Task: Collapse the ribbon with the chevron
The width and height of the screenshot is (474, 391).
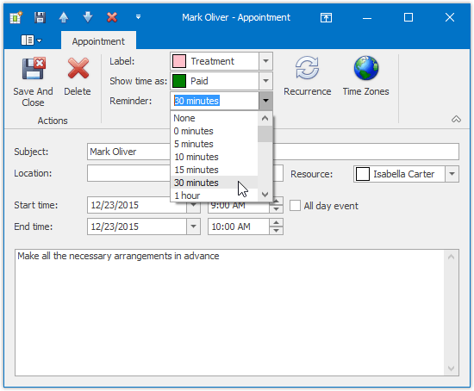Action: coord(456,119)
